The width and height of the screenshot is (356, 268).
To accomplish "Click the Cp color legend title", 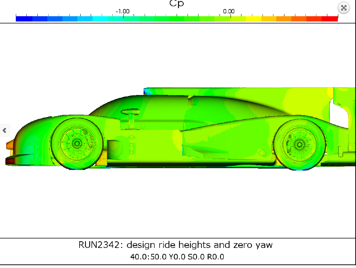I will coord(177,4).
